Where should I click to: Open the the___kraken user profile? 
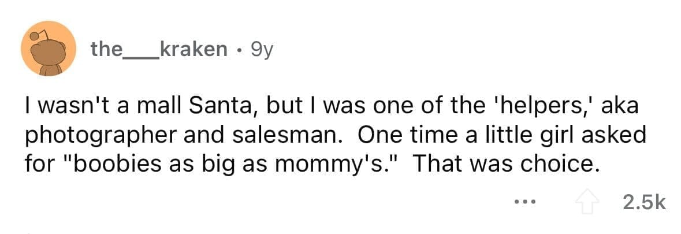(x=159, y=50)
